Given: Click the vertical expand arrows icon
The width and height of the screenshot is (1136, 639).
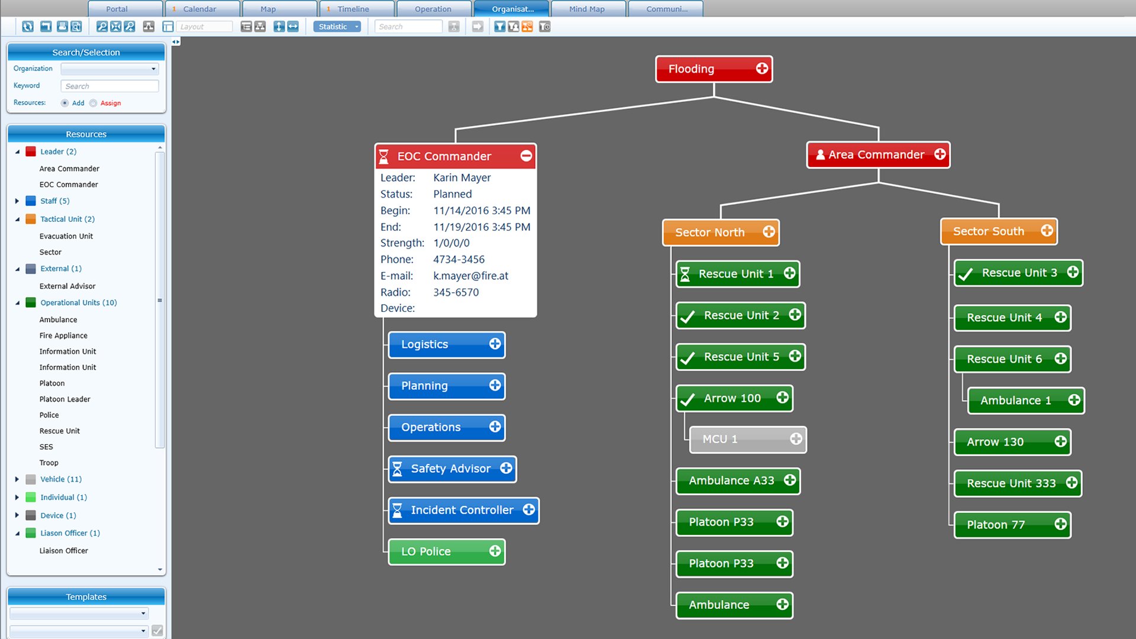Looking at the screenshot, I should pyautogui.click(x=279, y=27).
